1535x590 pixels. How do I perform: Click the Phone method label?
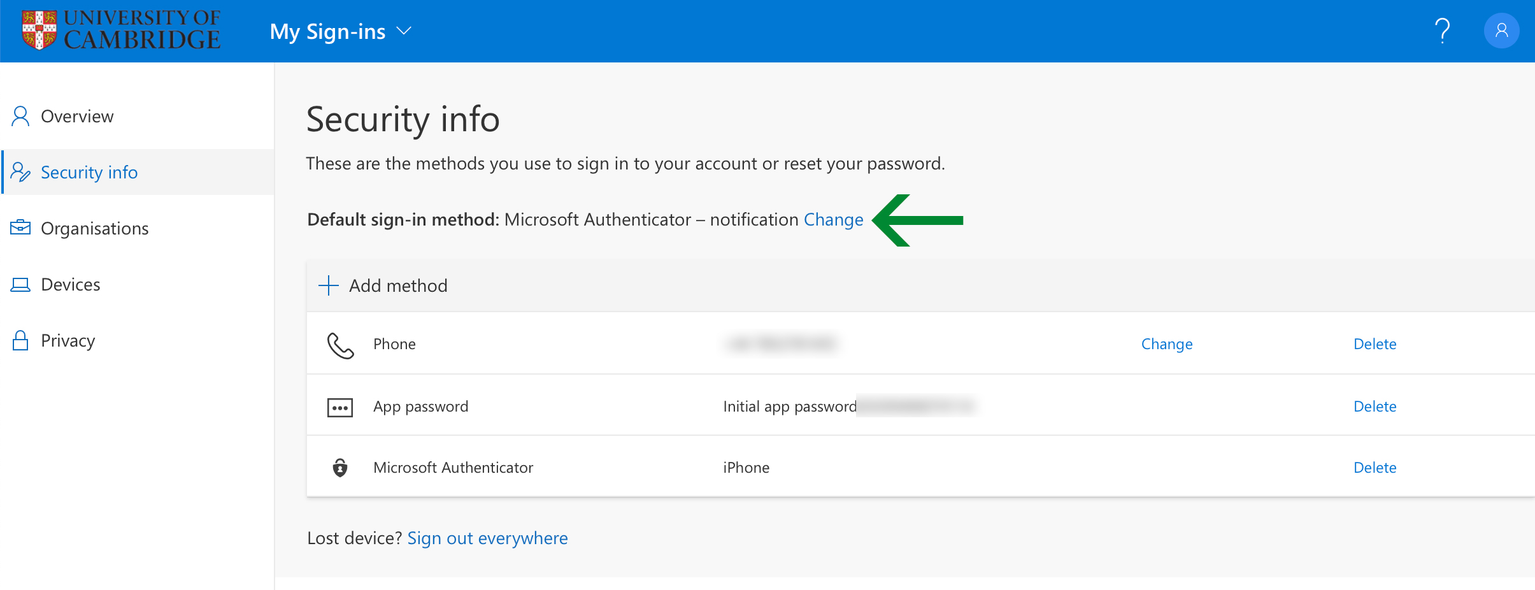point(394,344)
